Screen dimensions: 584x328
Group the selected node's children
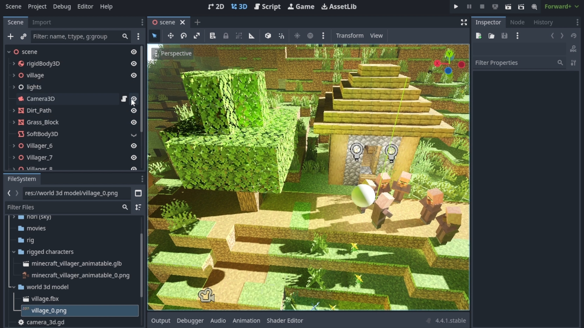(x=239, y=36)
